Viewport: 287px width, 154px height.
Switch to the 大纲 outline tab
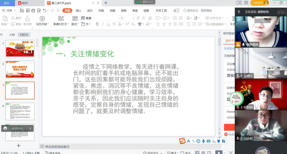pos(12,35)
